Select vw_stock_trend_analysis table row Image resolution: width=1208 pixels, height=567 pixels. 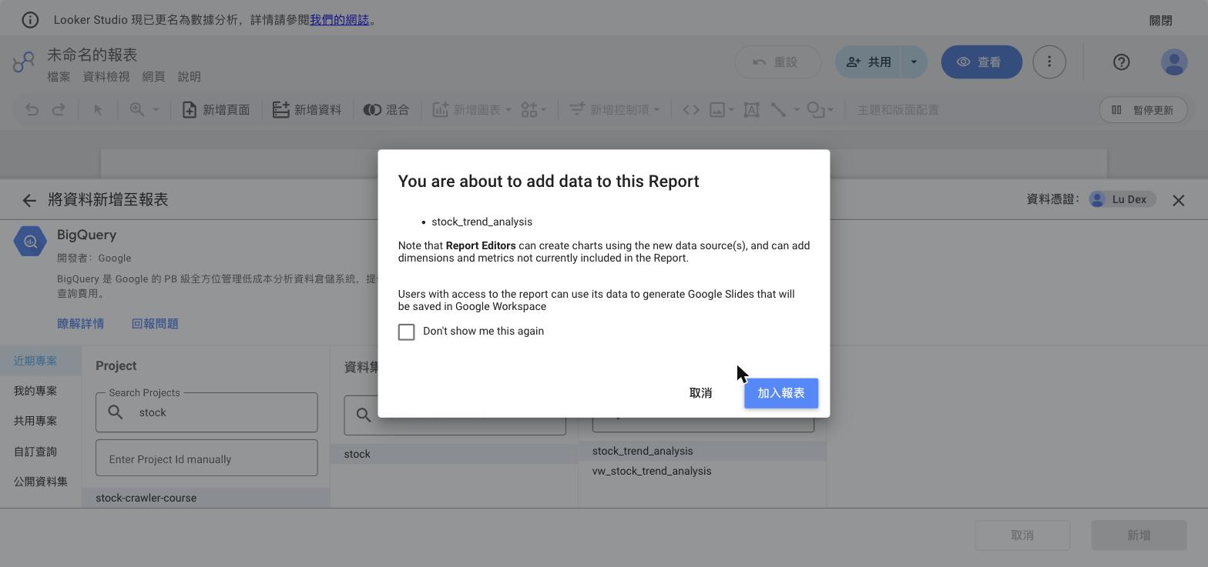[702, 471]
